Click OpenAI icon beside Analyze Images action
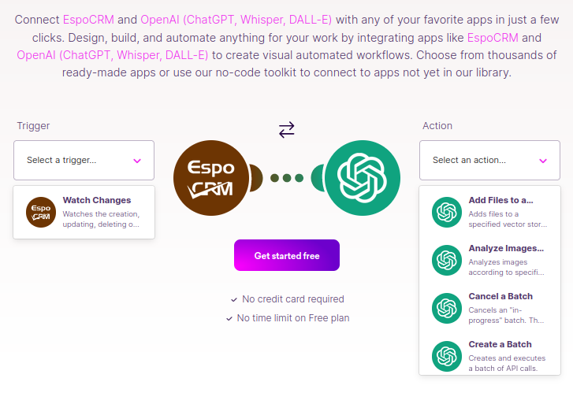This screenshot has width=573, height=393. pos(447,261)
